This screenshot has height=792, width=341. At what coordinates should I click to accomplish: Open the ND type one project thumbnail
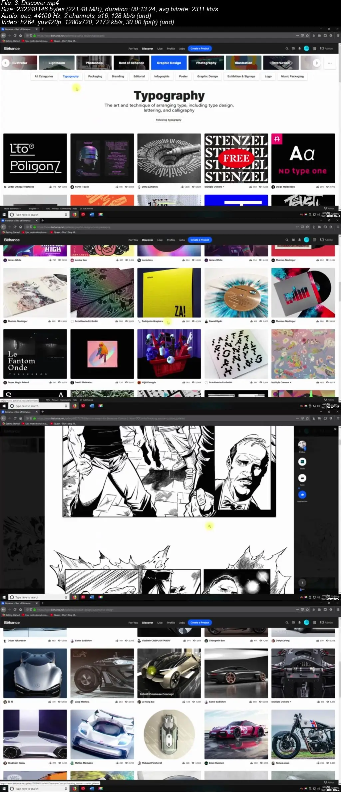[x=303, y=158]
